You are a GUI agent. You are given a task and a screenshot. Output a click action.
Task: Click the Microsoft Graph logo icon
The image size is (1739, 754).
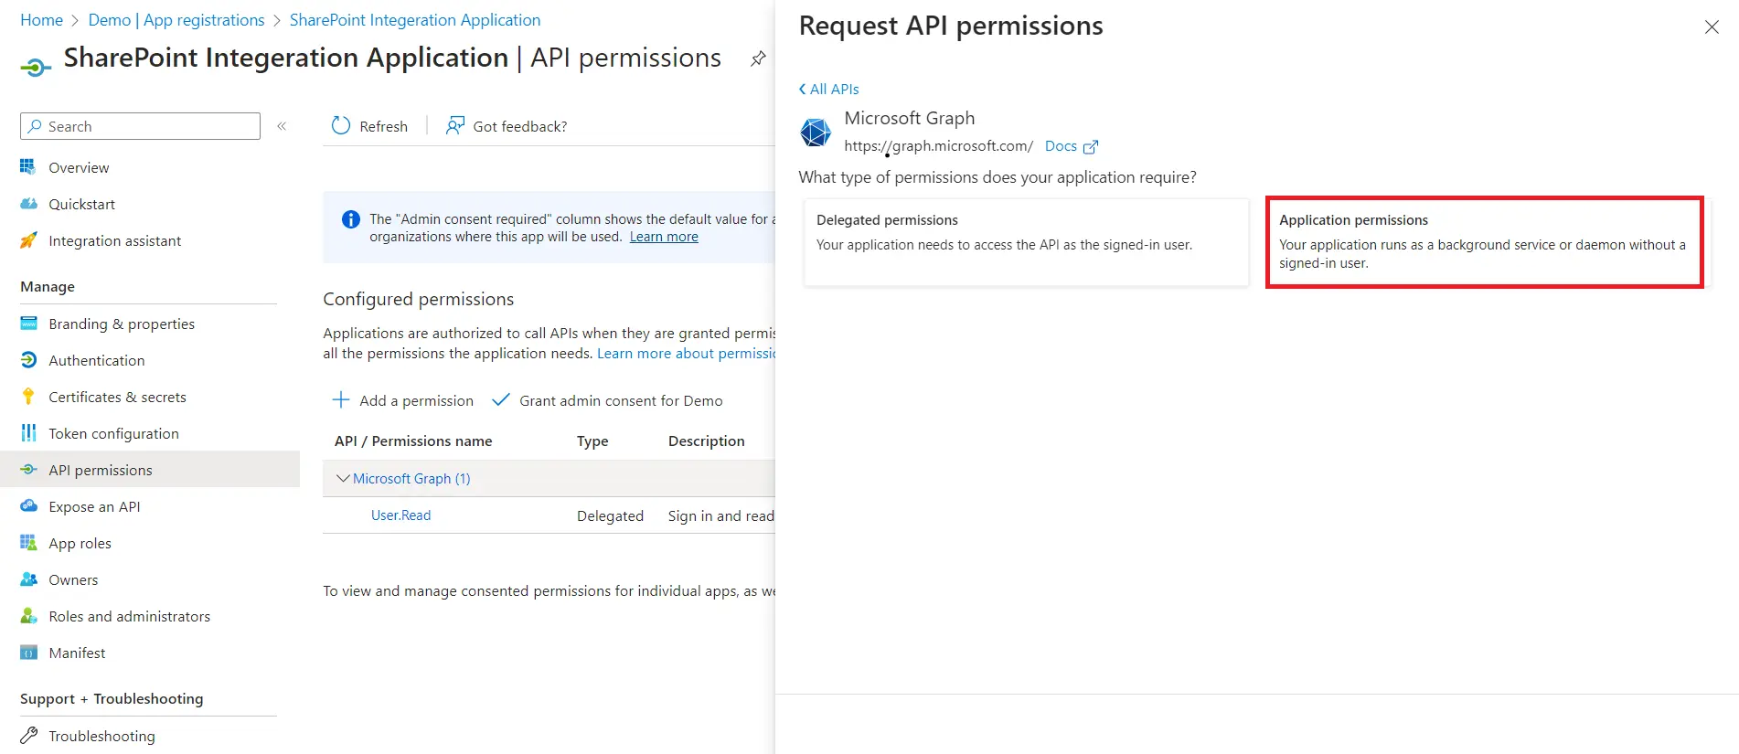click(x=816, y=133)
